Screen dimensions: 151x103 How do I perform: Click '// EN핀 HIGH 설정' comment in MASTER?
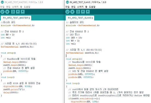click(22, 83)
